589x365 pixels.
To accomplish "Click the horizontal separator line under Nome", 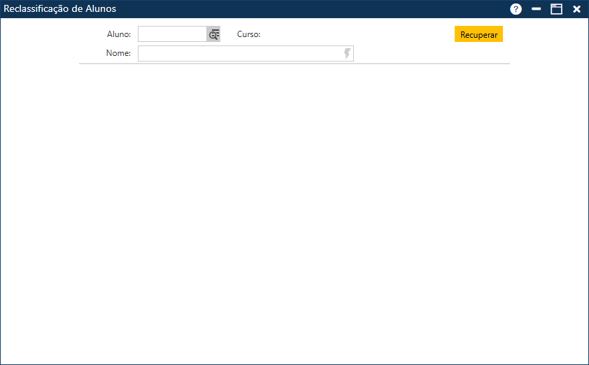I will (x=294, y=64).
